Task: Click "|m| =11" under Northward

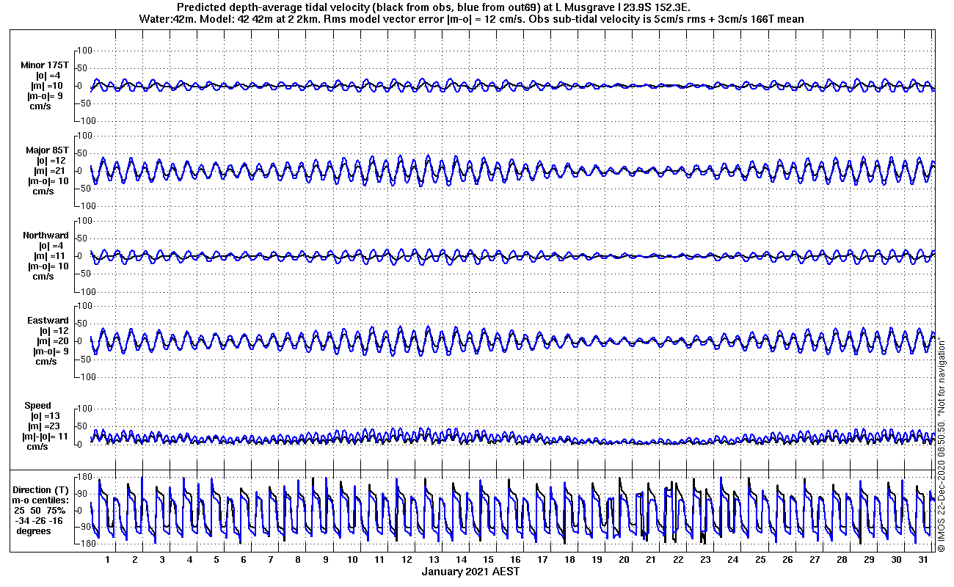Action: 49,256
